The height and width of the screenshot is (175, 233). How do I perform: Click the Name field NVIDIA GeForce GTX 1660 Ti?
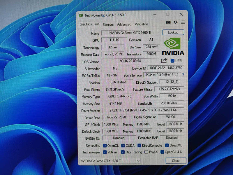click(130, 33)
